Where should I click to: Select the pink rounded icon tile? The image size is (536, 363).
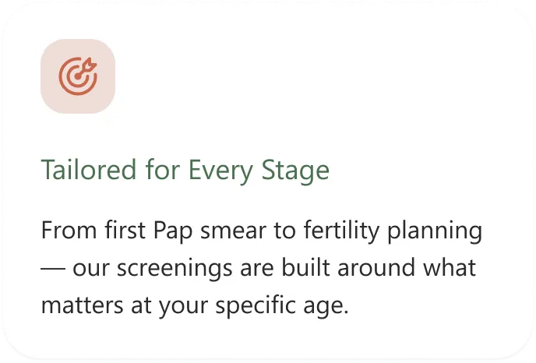tap(78, 76)
